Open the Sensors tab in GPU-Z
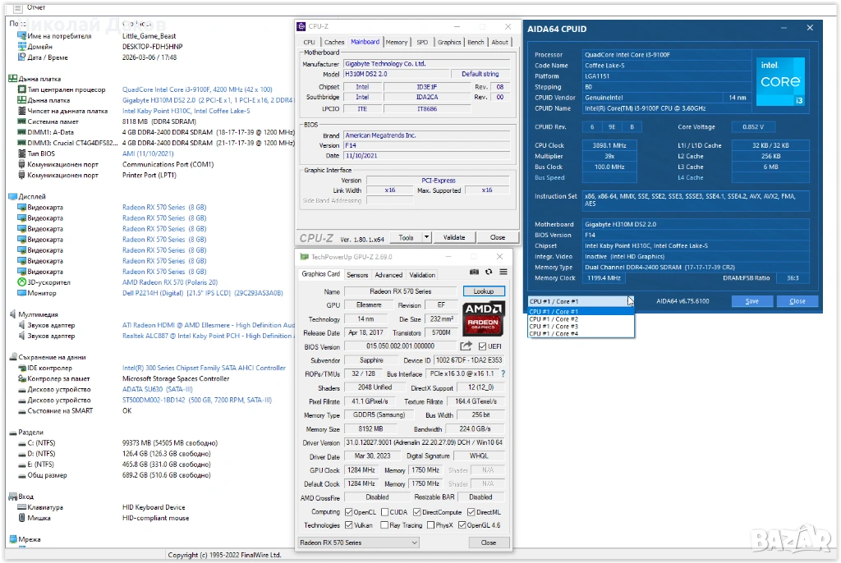Viewport: 841px width, 563px height. 357,275
